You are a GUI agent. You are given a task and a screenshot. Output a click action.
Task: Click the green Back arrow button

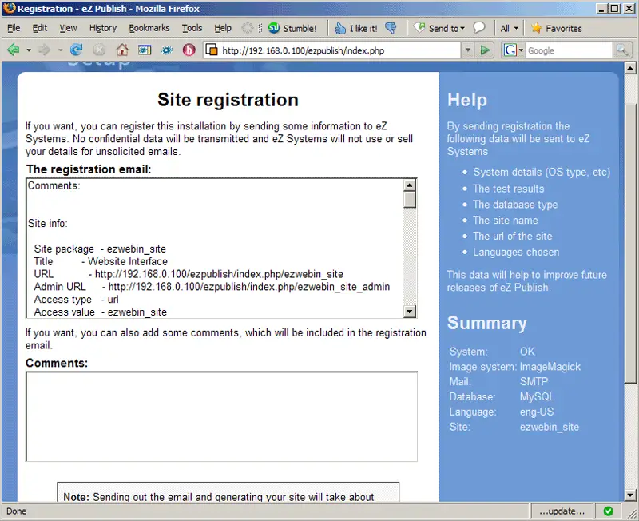(x=14, y=50)
